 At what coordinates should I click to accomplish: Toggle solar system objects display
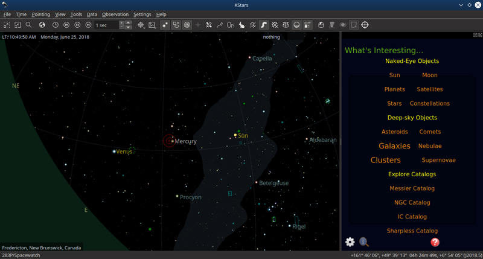click(187, 25)
